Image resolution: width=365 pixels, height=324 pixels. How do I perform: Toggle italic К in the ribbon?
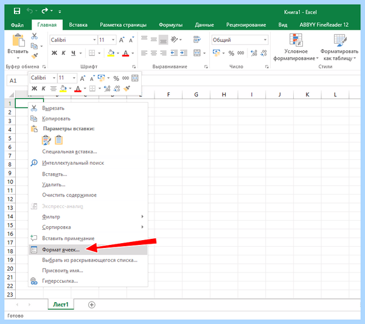coord(63,53)
